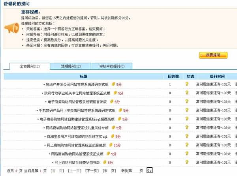
Task: Click the Go button in pagination
Action: coord(149,170)
